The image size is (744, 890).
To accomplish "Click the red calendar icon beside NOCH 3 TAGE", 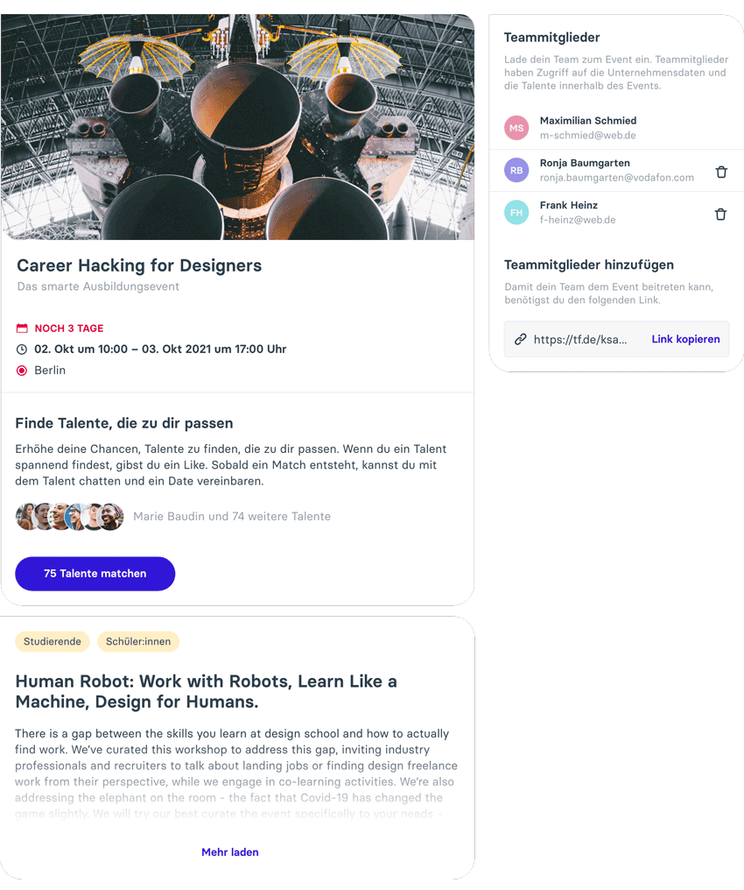I will [x=22, y=328].
